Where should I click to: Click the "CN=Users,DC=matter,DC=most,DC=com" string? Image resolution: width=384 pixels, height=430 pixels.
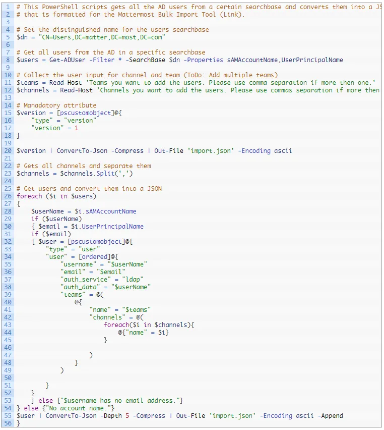point(102,37)
